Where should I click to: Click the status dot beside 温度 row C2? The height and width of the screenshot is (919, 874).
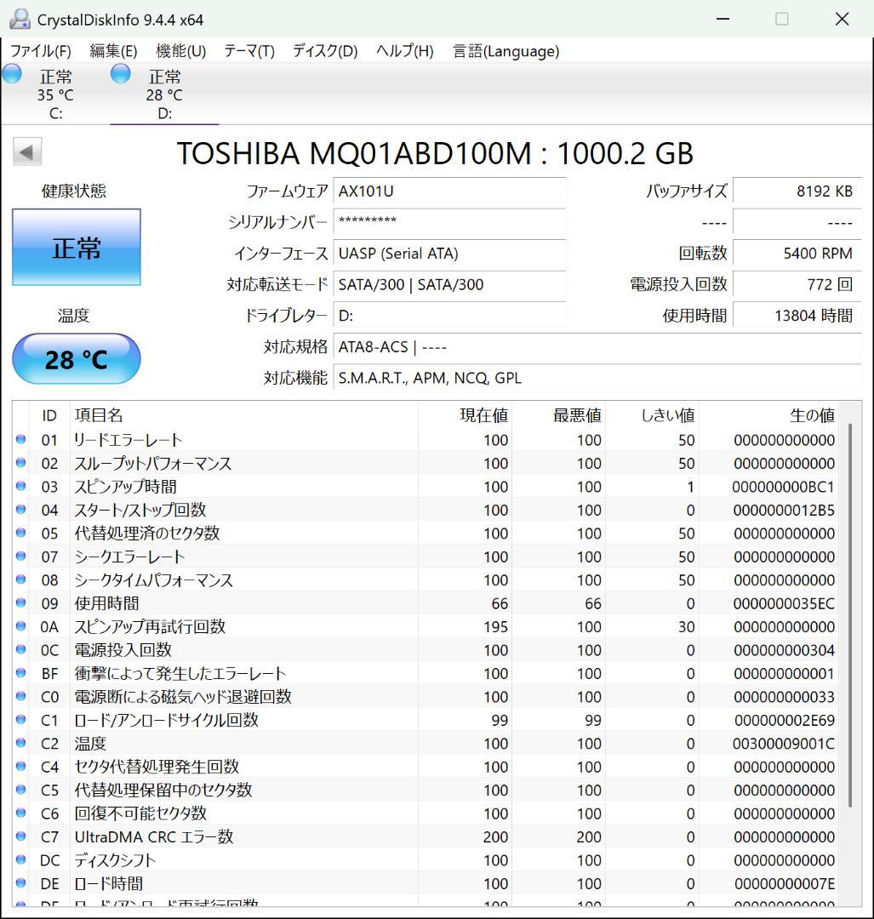pyautogui.click(x=21, y=743)
